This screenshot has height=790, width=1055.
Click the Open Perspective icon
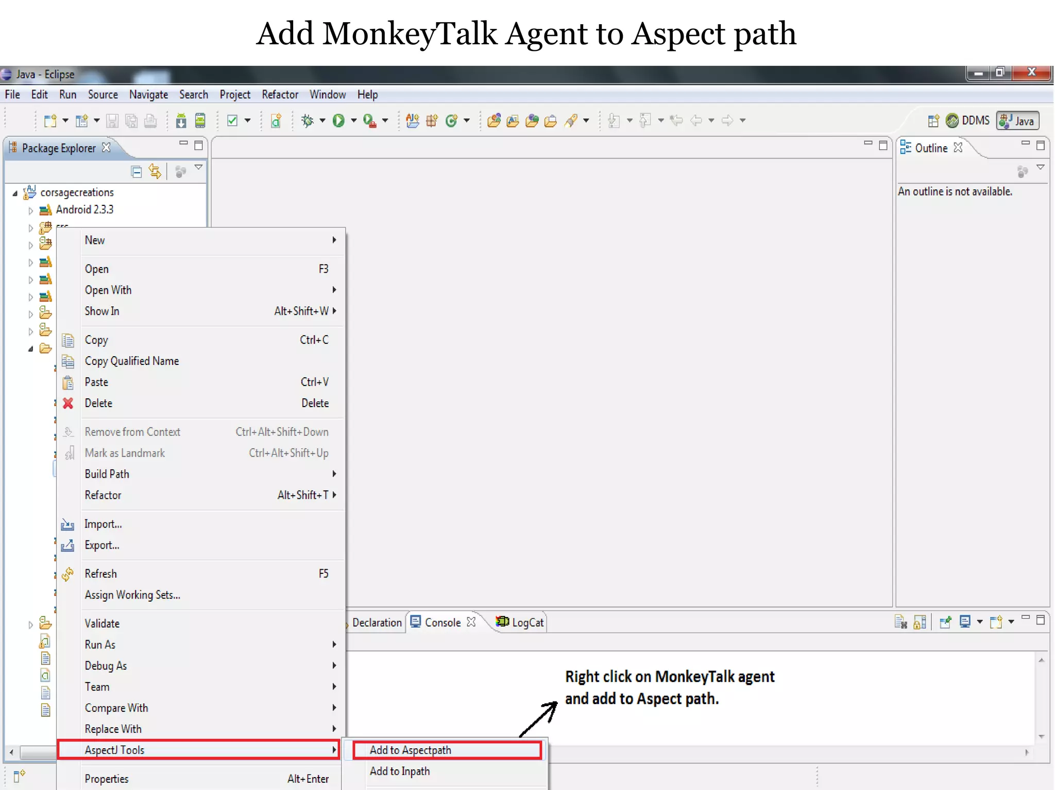pyautogui.click(x=933, y=121)
